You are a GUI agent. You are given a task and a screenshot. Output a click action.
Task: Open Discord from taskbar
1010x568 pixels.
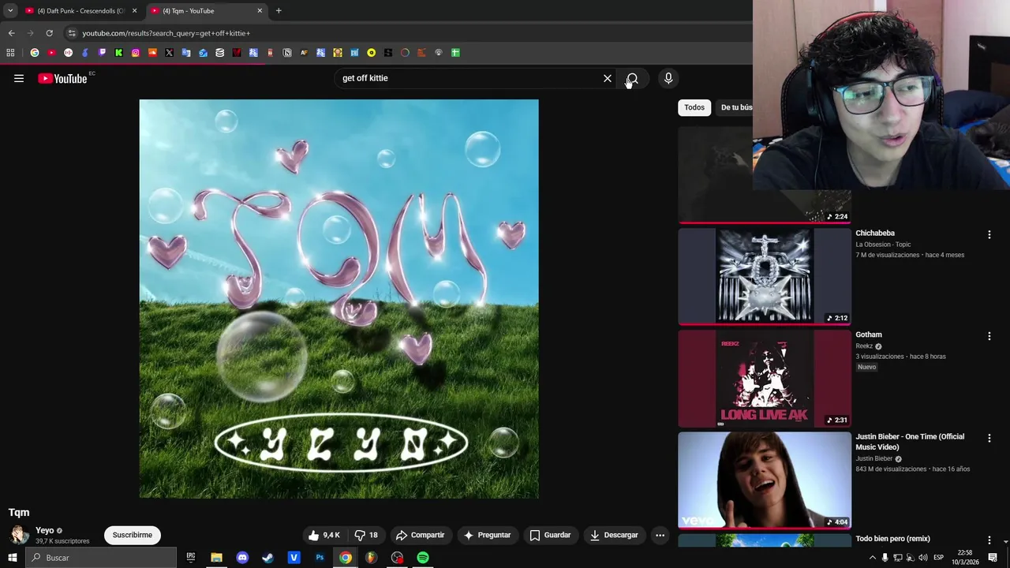(x=242, y=558)
